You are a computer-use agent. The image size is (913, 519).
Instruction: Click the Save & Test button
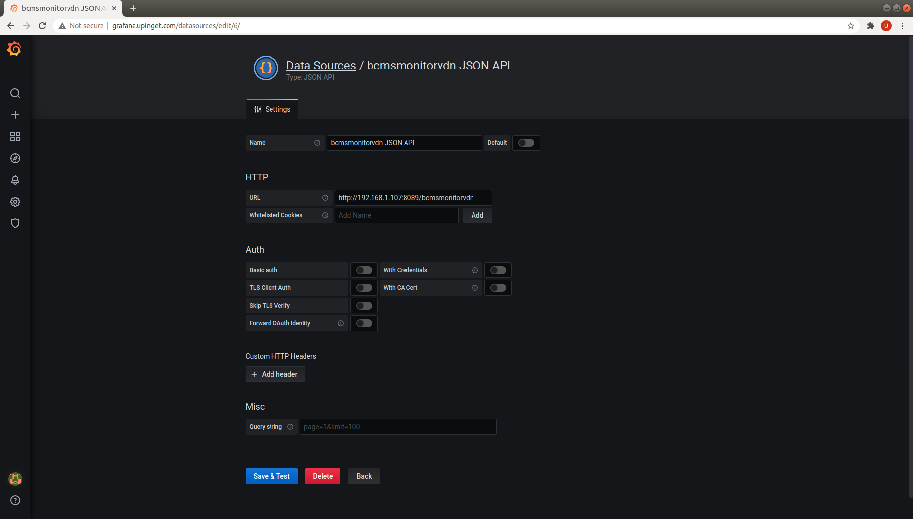271,476
